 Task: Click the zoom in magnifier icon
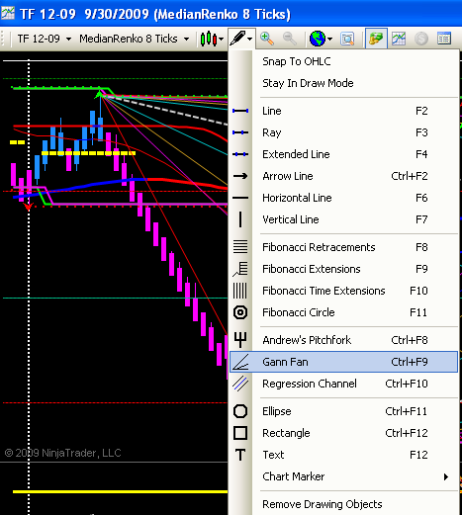coord(267,39)
